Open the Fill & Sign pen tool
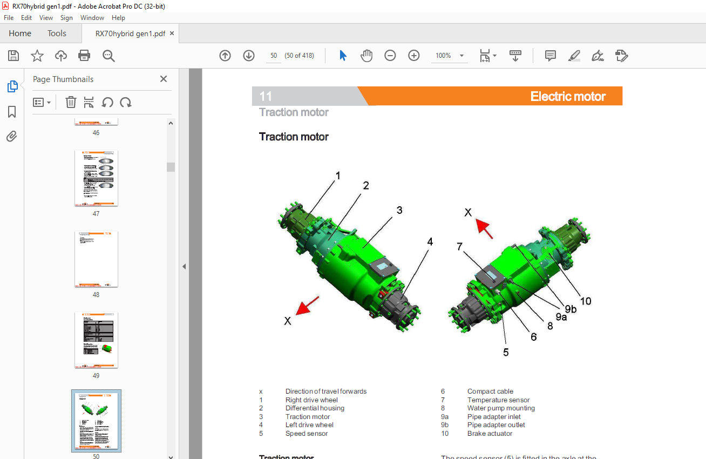The height and width of the screenshot is (459, 706). point(598,56)
